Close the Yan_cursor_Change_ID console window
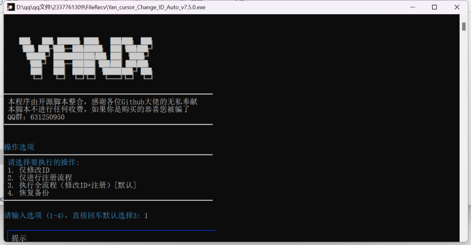The image size is (471, 245). point(459,7)
